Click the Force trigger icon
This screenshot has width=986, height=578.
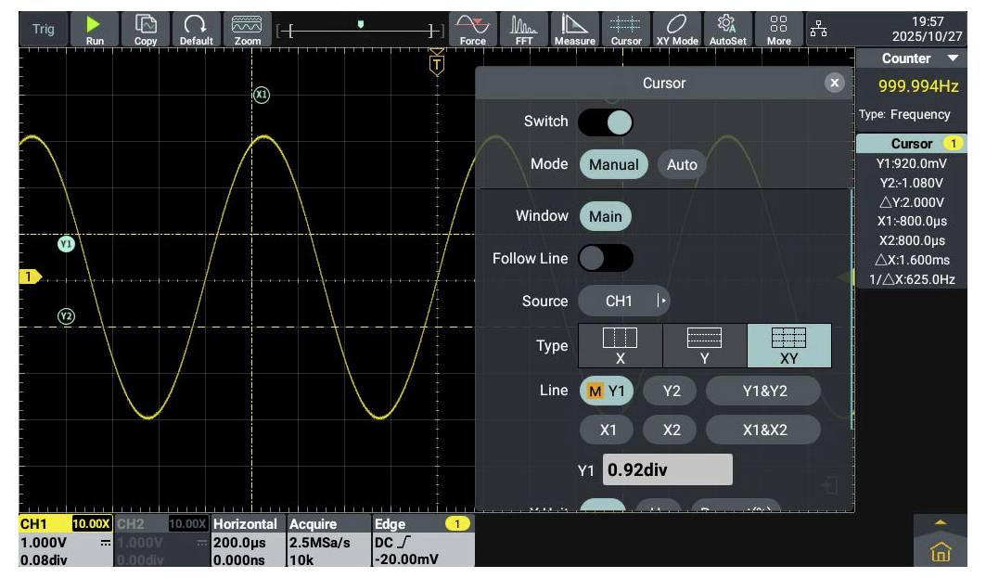(x=473, y=29)
